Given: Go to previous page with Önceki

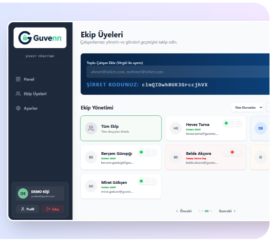Looking at the screenshot, I should 184,211.
